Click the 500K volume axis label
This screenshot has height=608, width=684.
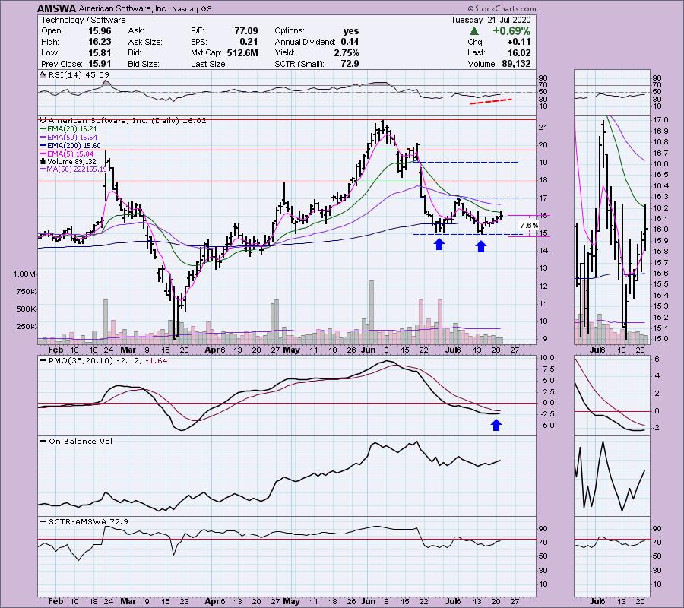26,309
